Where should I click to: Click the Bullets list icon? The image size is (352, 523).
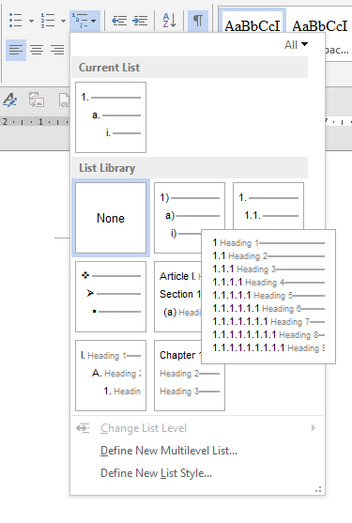point(15,21)
